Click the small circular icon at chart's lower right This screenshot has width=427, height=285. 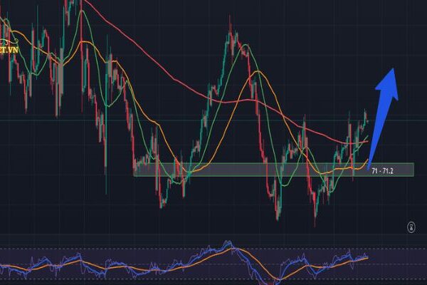tap(411, 227)
